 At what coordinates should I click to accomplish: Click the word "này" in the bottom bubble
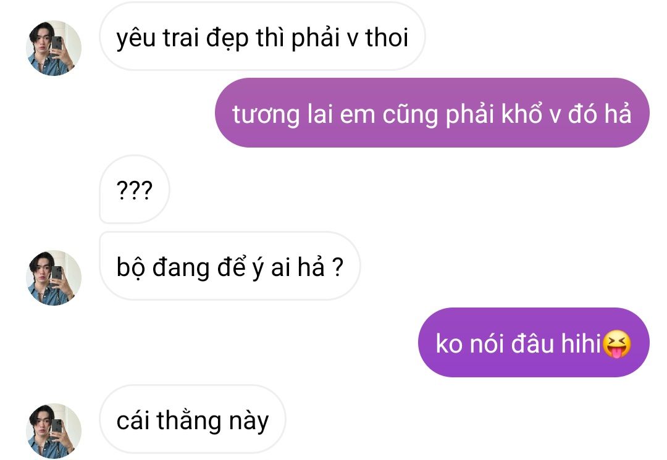pyautogui.click(x=249, y=421)
